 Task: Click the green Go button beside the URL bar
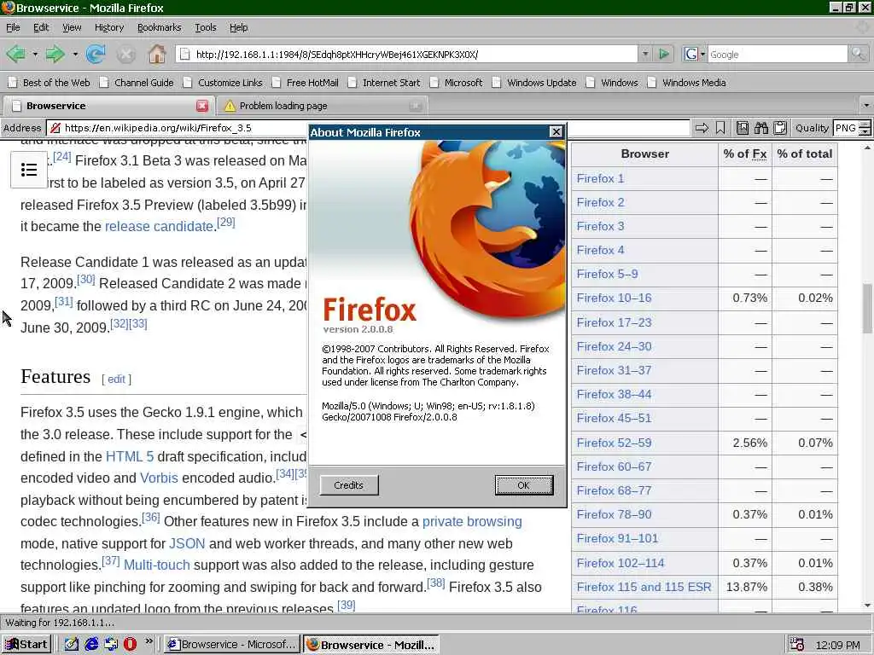[x=663, y=54]
